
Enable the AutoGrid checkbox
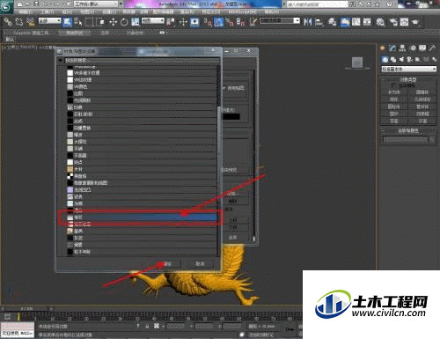[x=393, y=85]
